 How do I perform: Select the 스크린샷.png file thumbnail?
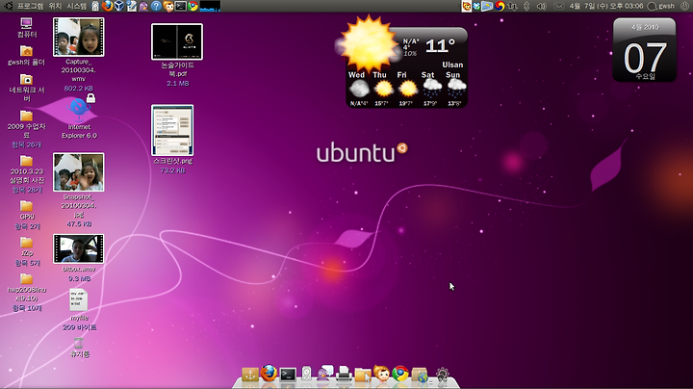coord(172,130)
